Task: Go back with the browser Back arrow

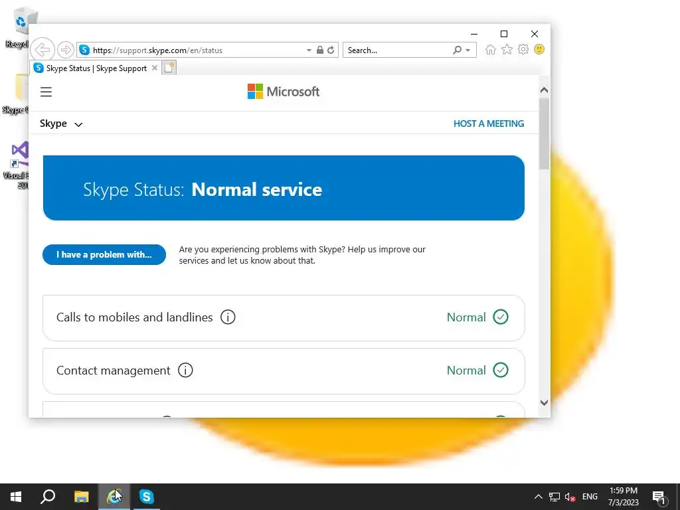Action: [x=42, y=50]
